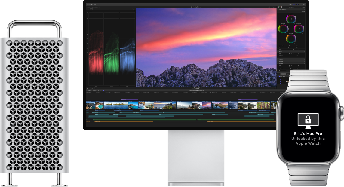Image resolution: width=344 pixels, height=187 pixels.
Task: Adjust the Midtones color wheel
Action: (291, 38)
